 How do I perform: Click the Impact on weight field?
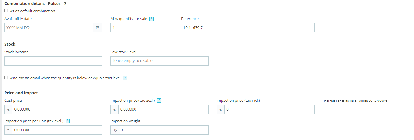[x=164, y=130]
